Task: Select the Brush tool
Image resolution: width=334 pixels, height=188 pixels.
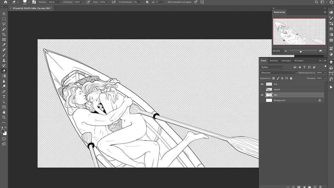Action: point(4,55)
